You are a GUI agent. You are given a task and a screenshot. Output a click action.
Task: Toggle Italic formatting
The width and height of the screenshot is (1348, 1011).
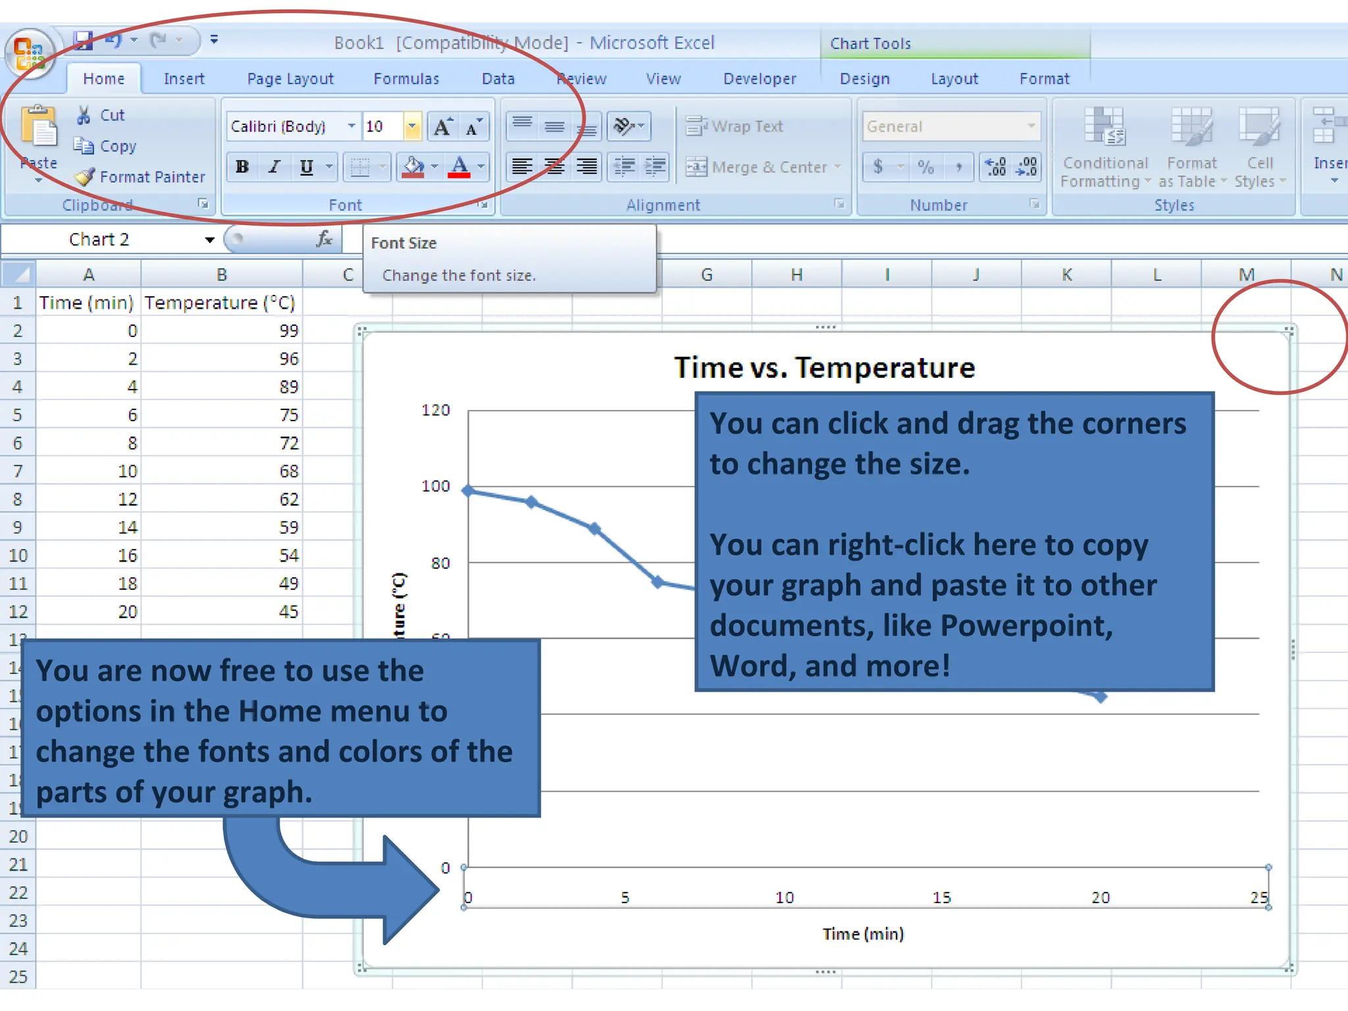(274, 167)
